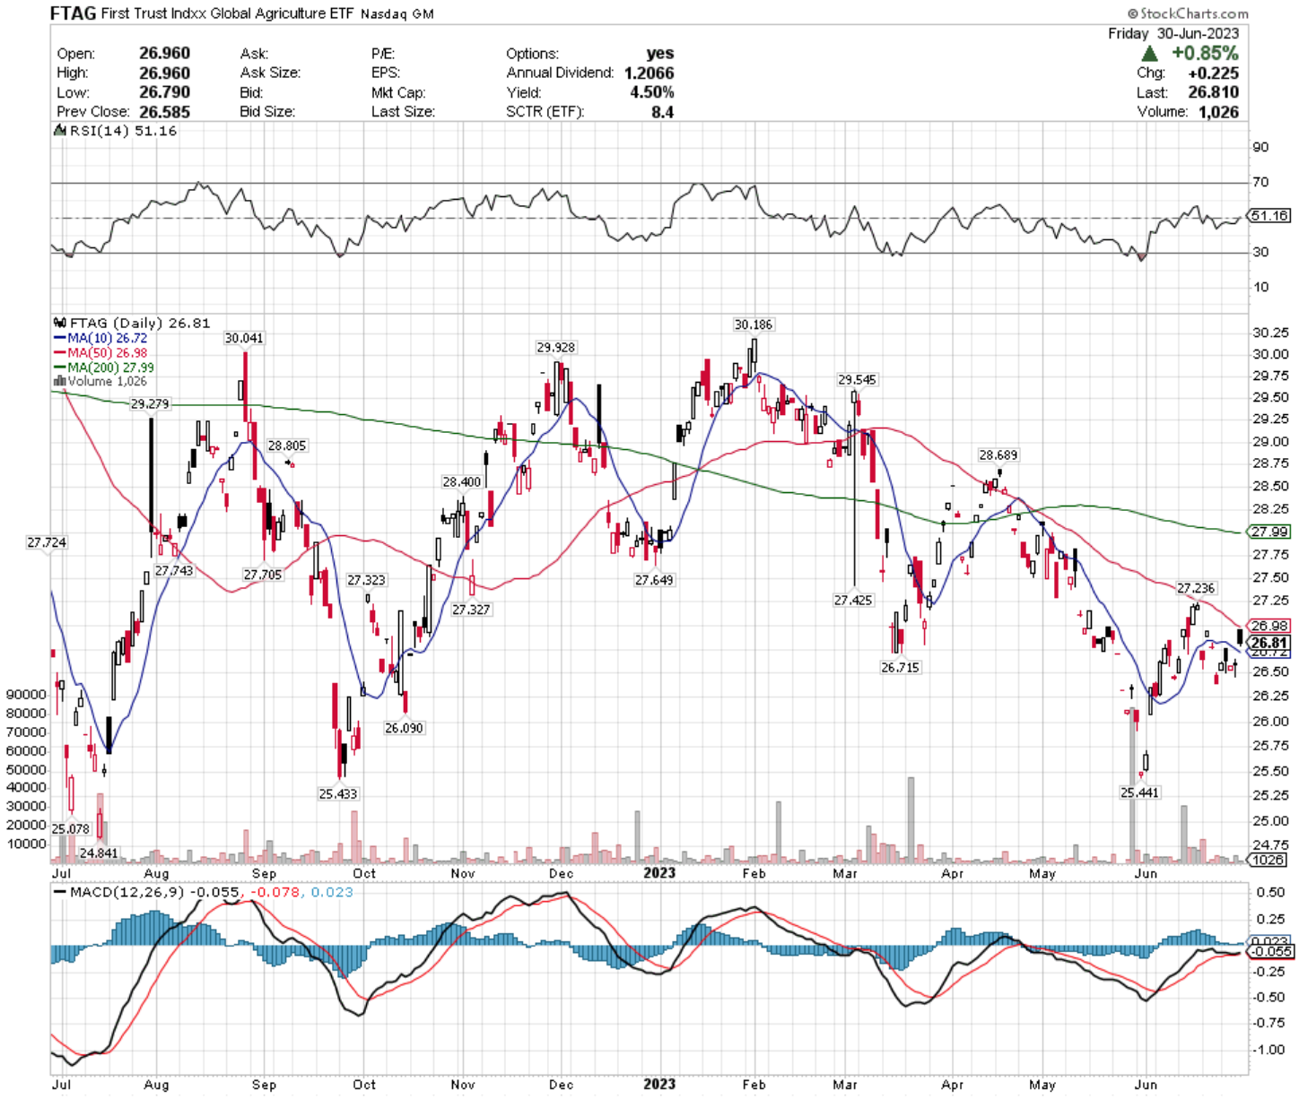Click the MA(200) 27.99 legend text

coord(110,368)
